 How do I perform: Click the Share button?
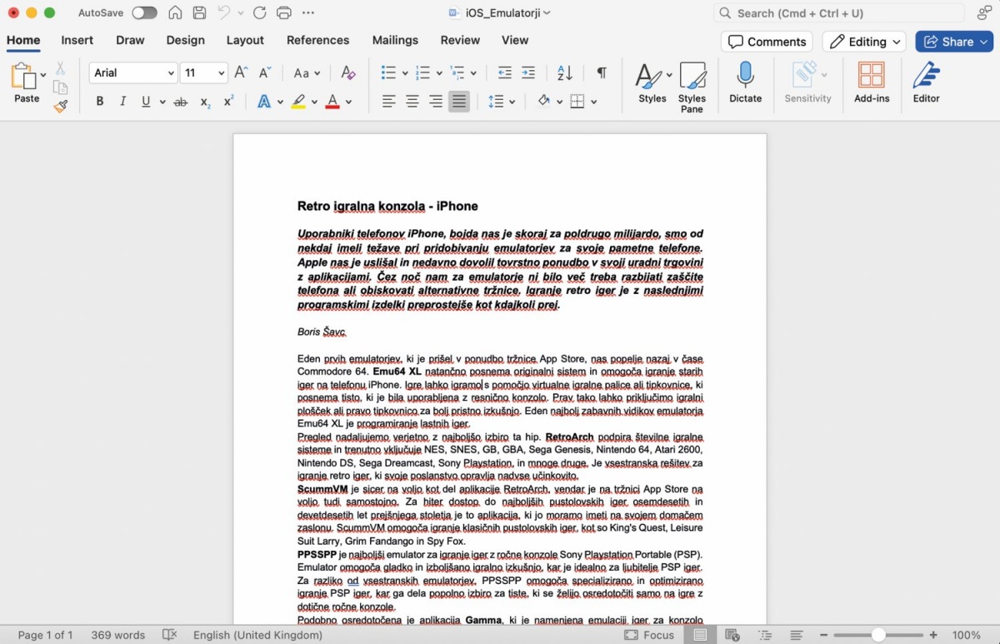[954, 42]
